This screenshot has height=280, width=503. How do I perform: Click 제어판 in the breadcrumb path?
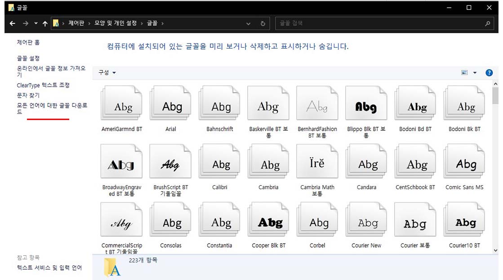click(x=76, y=23)
